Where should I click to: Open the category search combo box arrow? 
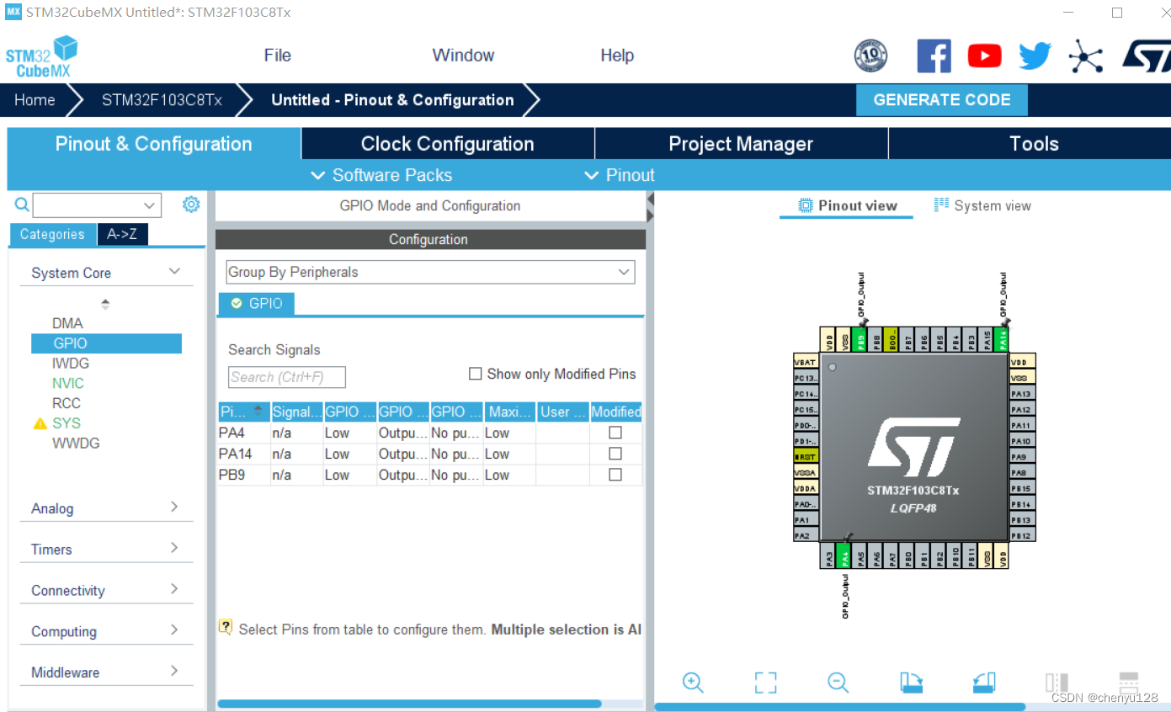[x=150, y=205]
